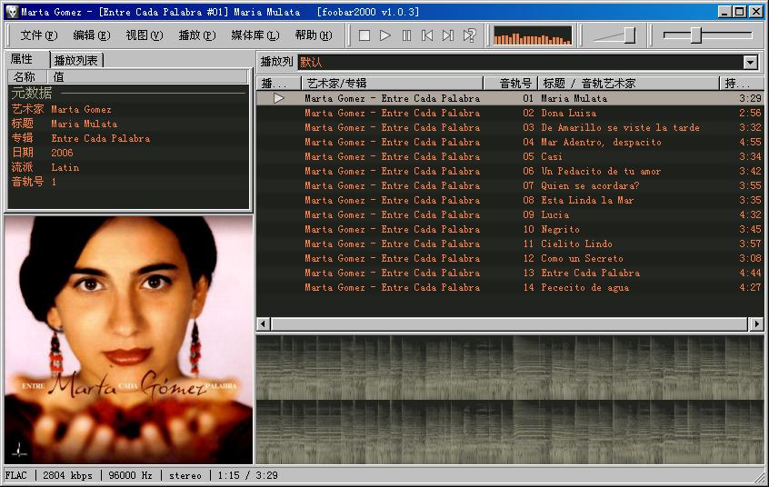Open the 视图 (View) menu
769x487 pixels.
click(x=145, y=35)
